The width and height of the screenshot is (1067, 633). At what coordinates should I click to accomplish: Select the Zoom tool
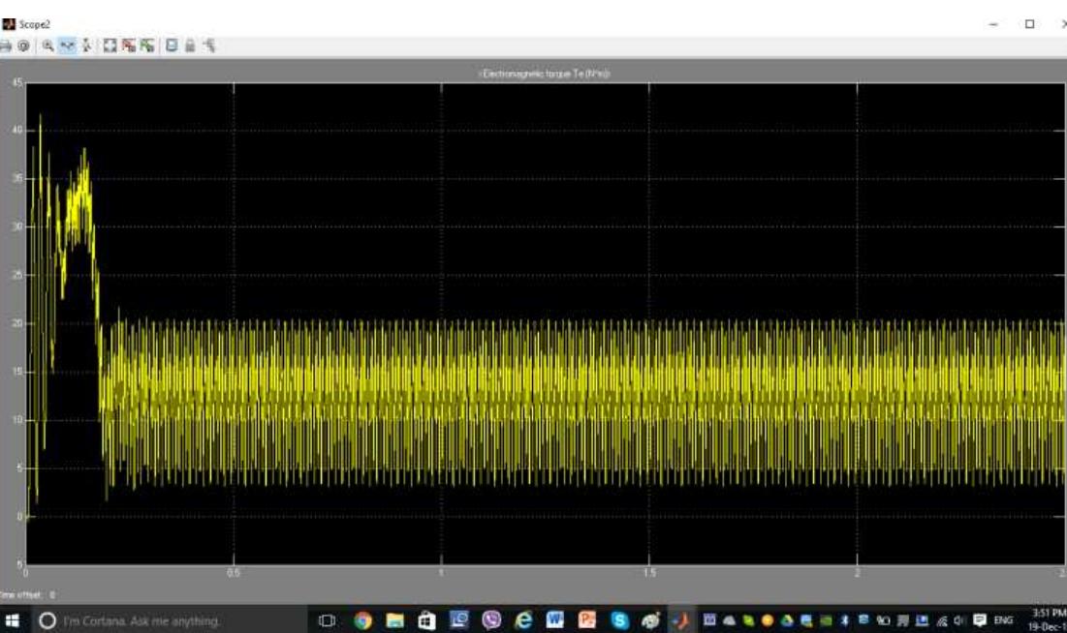[x=46, y=44]
